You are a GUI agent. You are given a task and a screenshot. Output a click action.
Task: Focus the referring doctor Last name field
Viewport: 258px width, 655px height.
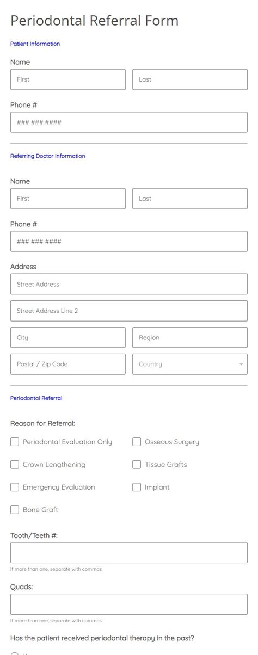click(x=190, y=199)
